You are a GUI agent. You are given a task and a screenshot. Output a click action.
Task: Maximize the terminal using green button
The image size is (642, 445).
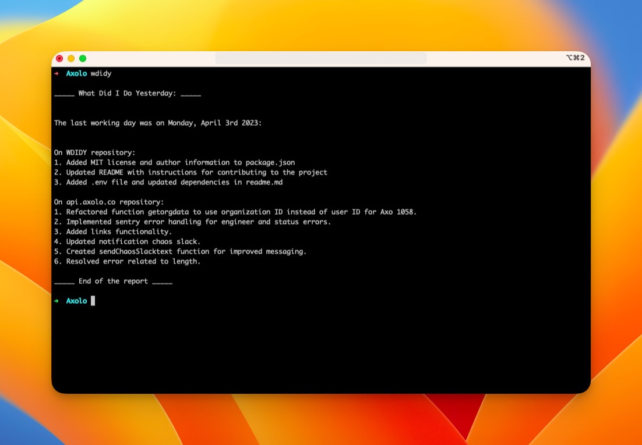click(x=83, y=59)
